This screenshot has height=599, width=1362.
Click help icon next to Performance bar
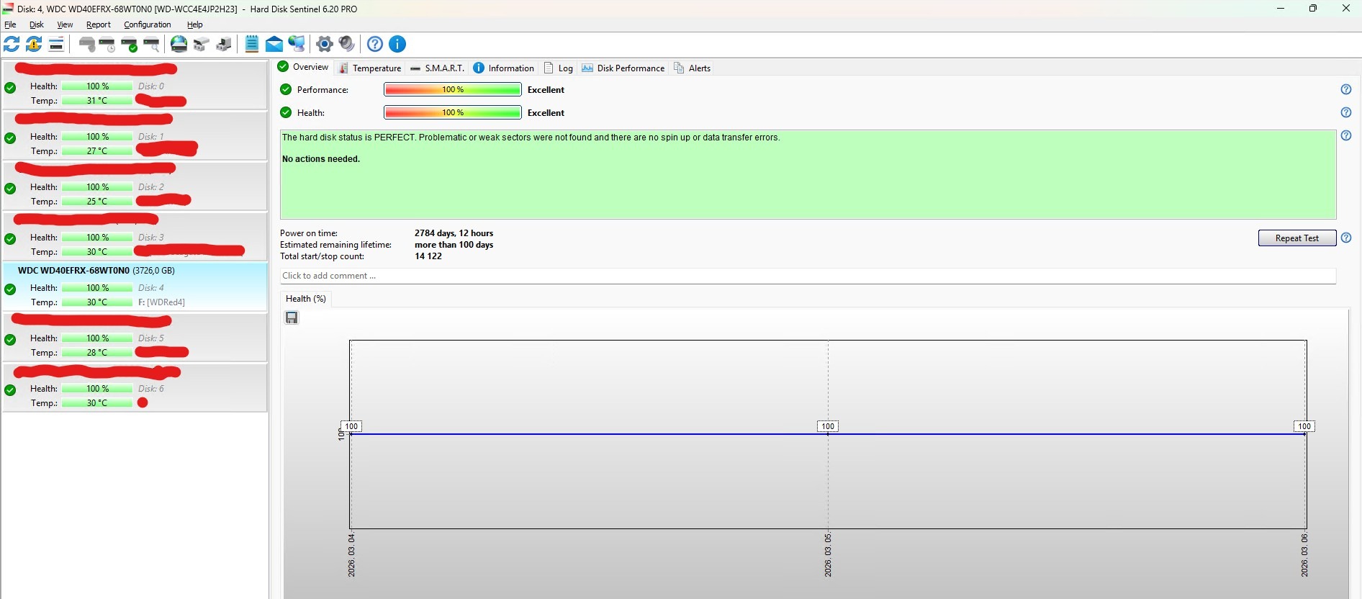[x=1346, y=89]
